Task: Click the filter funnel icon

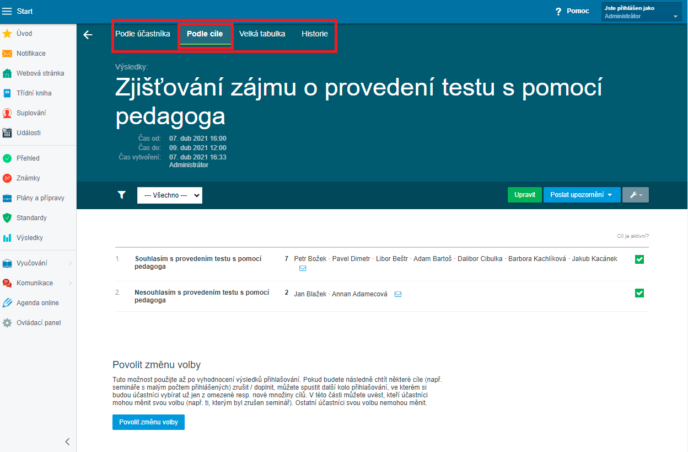Action: 122,195
